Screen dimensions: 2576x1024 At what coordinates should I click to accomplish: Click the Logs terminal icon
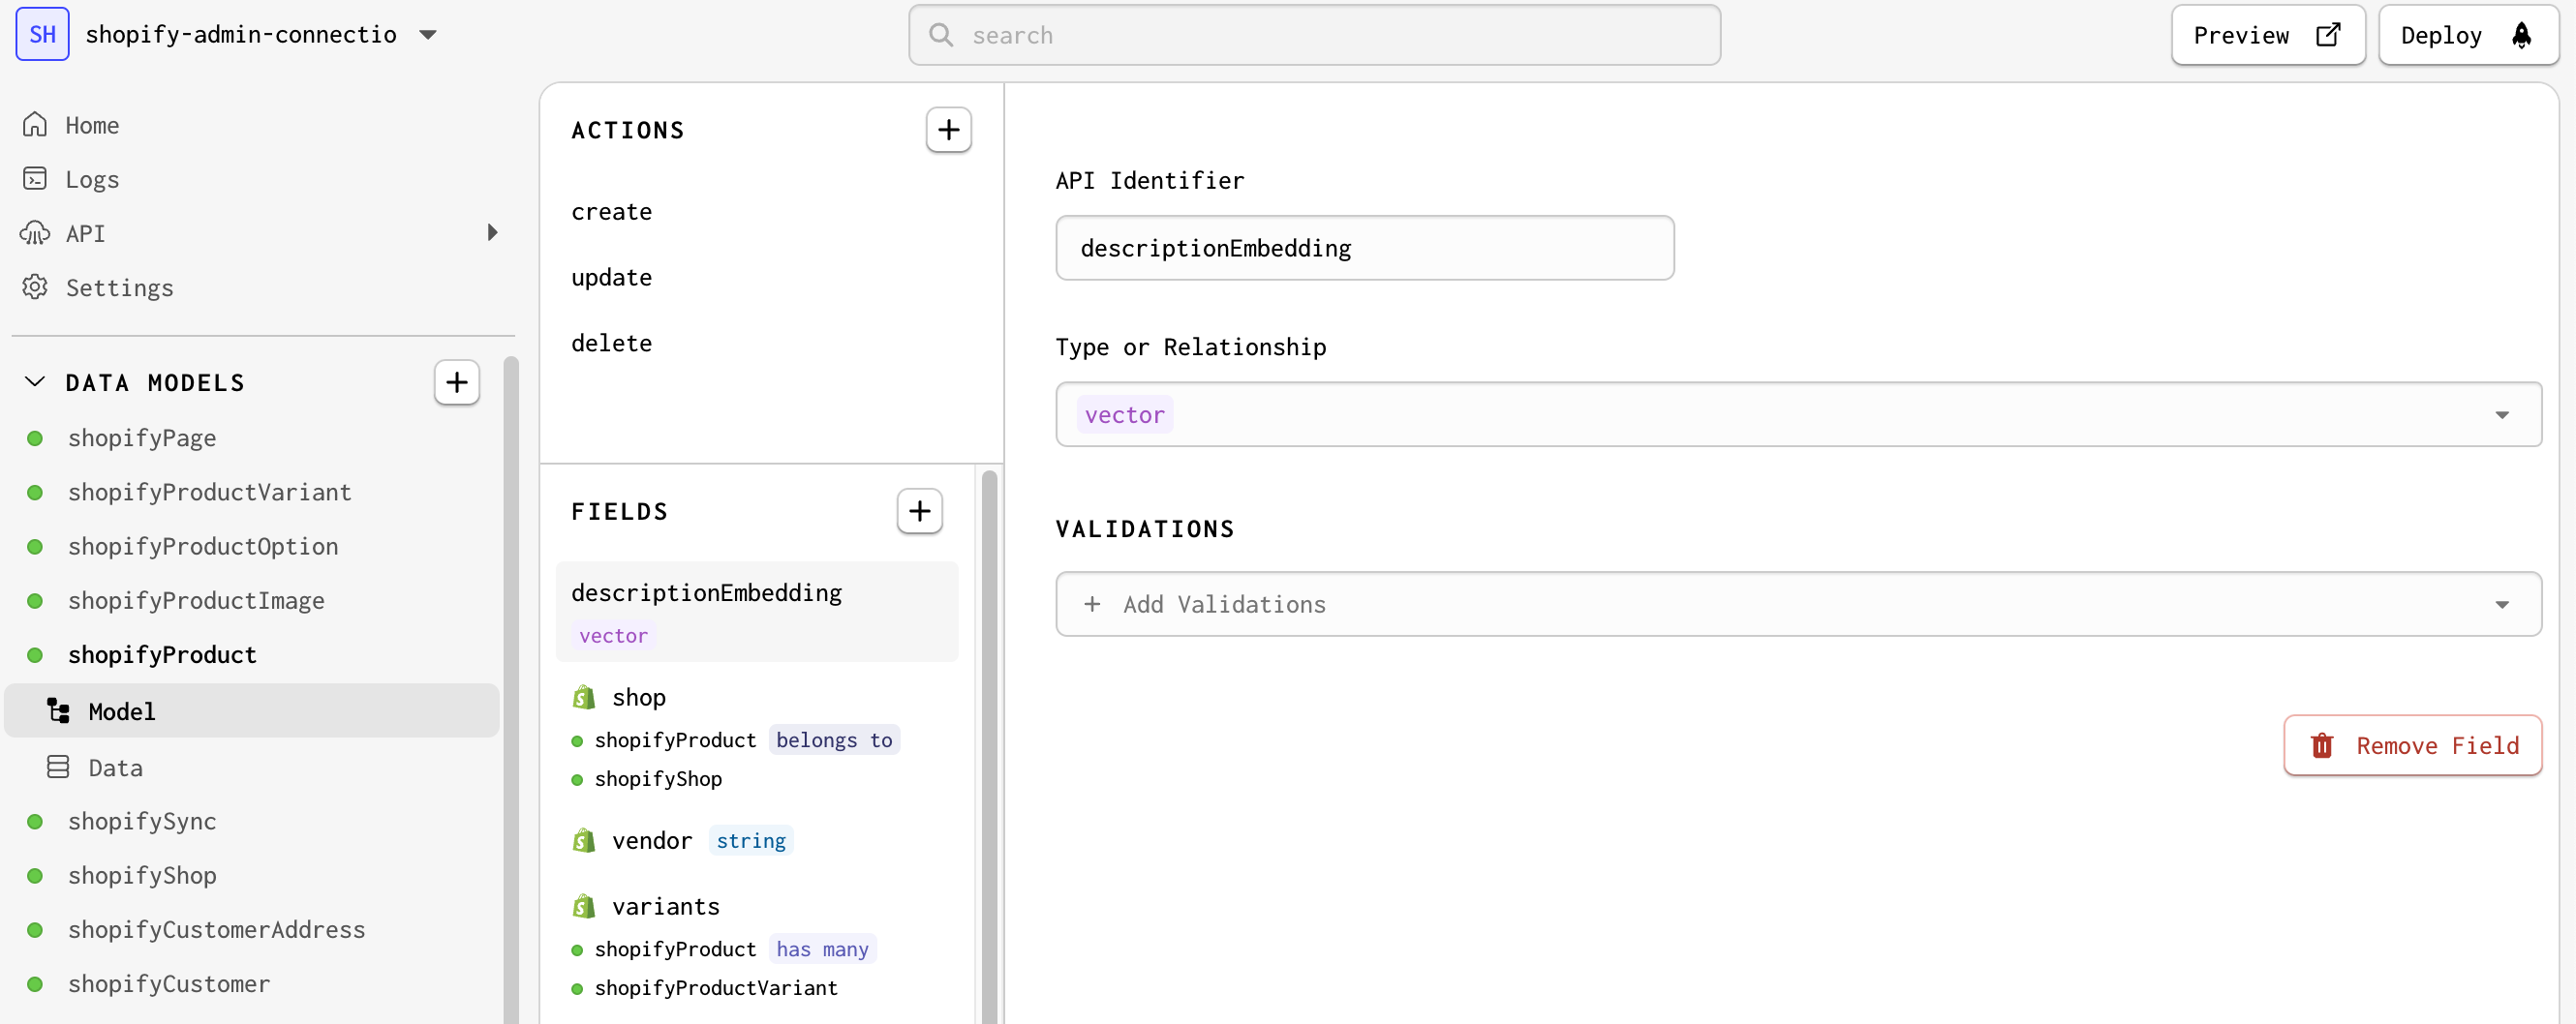pos(35,178)
